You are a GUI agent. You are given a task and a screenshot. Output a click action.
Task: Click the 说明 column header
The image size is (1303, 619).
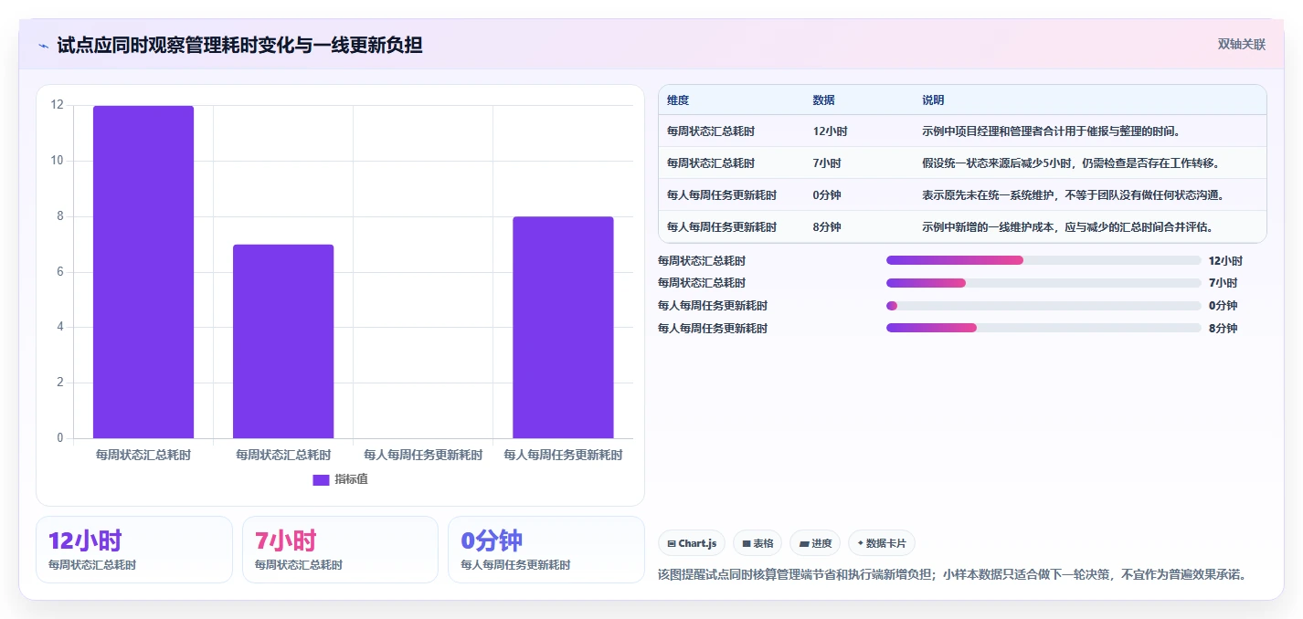point(933,100)
